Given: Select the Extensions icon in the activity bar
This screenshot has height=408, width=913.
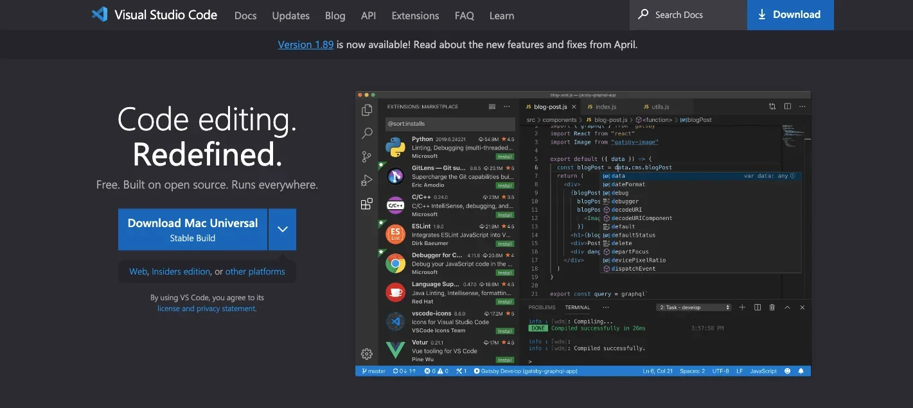Looking at the screenshot, I should point(367,204).
